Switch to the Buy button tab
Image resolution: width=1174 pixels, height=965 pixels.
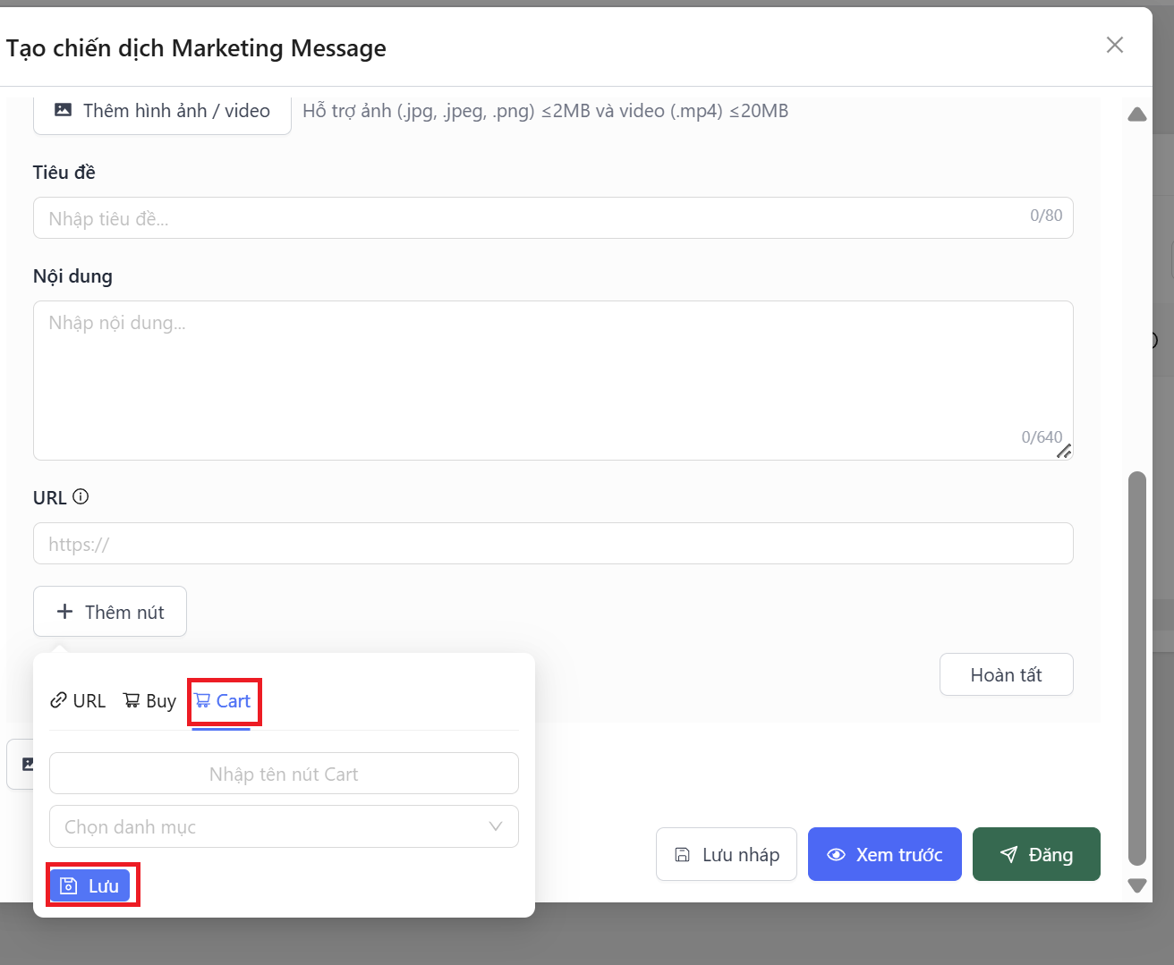149,701
